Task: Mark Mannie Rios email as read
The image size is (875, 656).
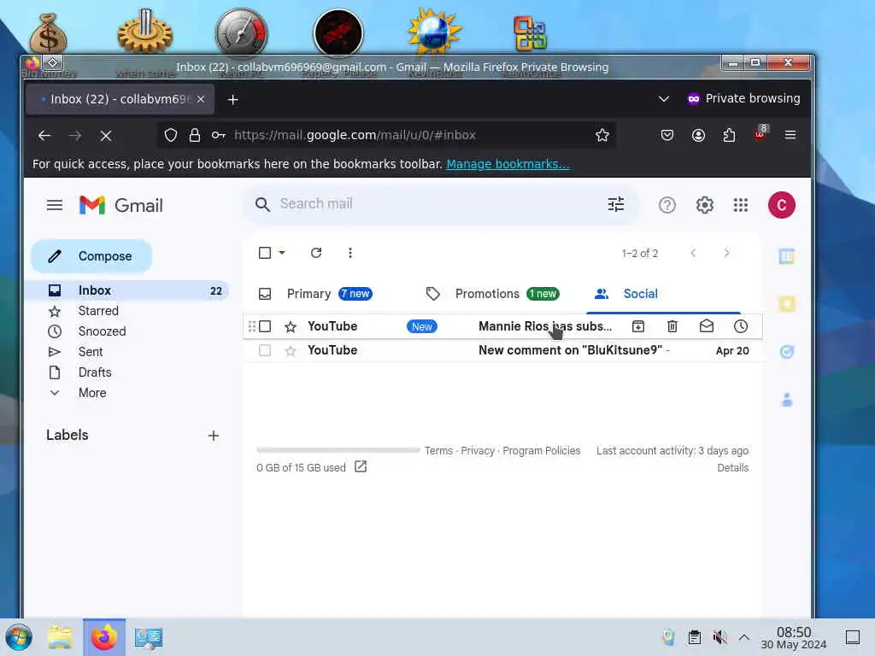Action: coord(707,326)
